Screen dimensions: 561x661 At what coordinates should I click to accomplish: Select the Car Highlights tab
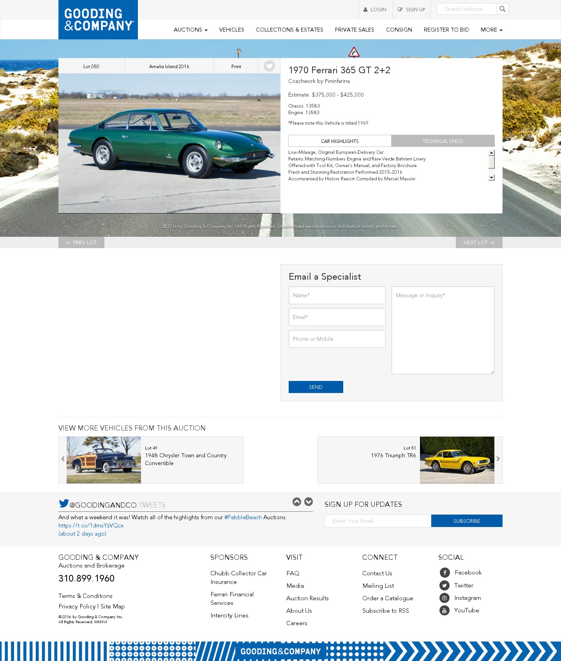click(x=340, y=141)
